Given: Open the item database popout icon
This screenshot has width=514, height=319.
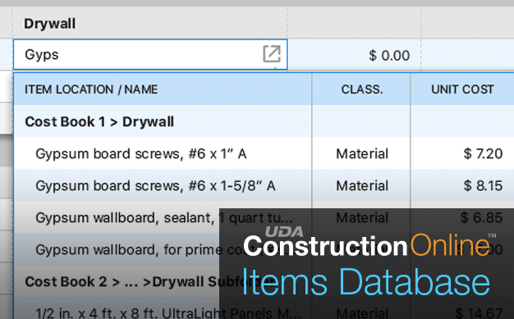Looking at the screenshot, I should point(272,54).
